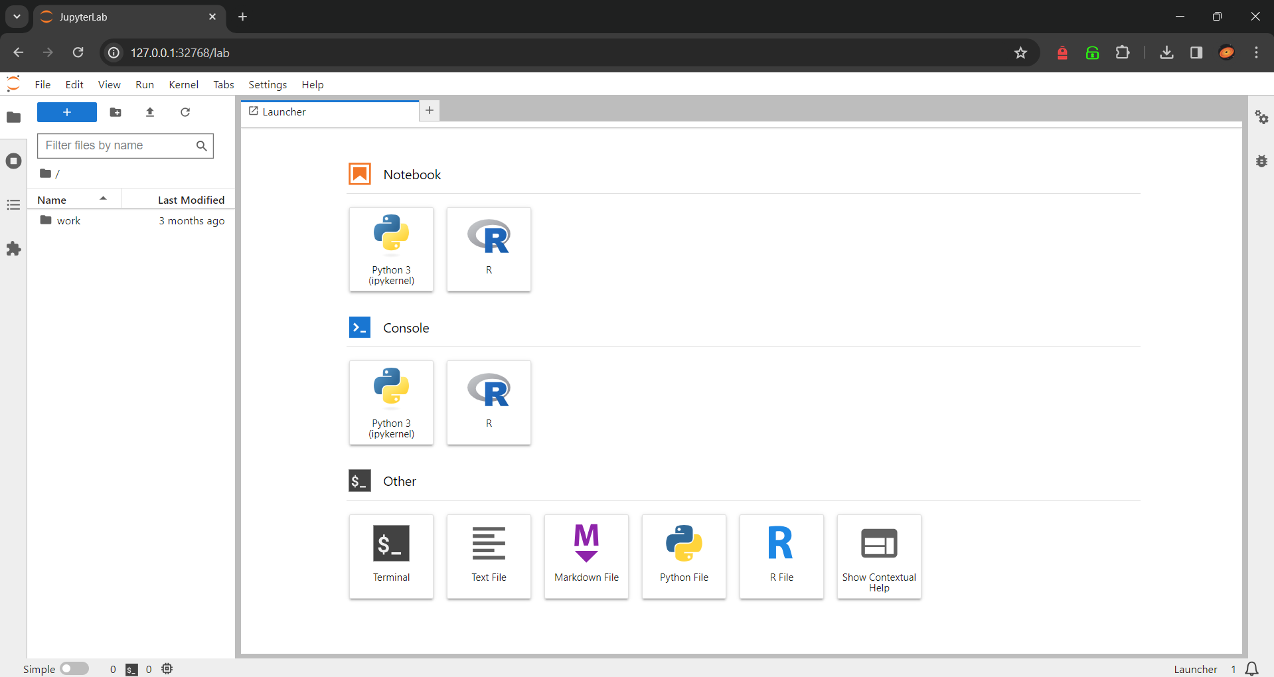Create a new Python File
The width and height of the screenshot is (1274, 677).
(x=684, y=556)
